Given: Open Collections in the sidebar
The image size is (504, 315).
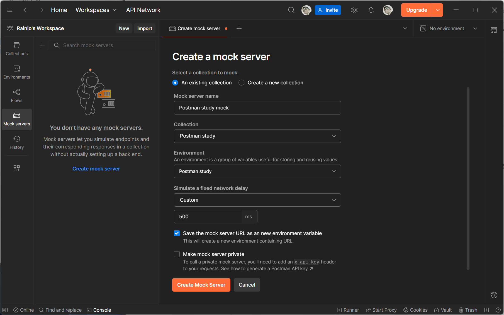Looking at the screenshot, I should coord(17,49).
